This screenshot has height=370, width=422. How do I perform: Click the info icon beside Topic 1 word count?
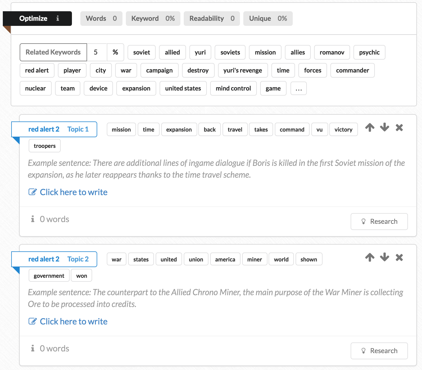pyautogui.click(x=33, y=219)
